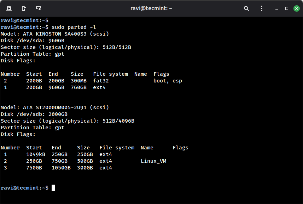Click the gpt partition table label

(x=59, y=54)
